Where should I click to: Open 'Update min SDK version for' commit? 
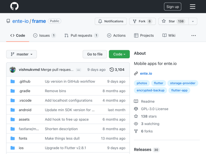(x=70, y=110)
